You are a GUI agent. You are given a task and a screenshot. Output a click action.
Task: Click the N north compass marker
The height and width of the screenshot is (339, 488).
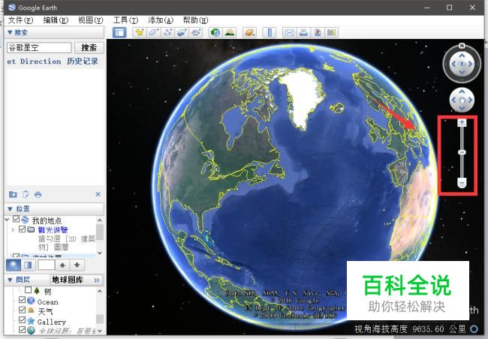[462, 46]
